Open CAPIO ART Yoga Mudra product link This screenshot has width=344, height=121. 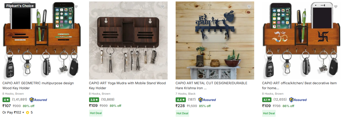click(x=127, y=85)
